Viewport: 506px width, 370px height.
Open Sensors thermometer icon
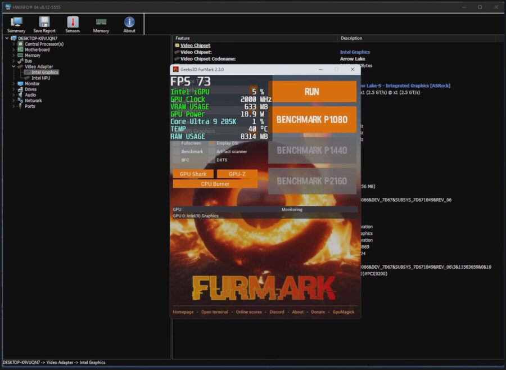pyautogui.click(x=73, y=22)
